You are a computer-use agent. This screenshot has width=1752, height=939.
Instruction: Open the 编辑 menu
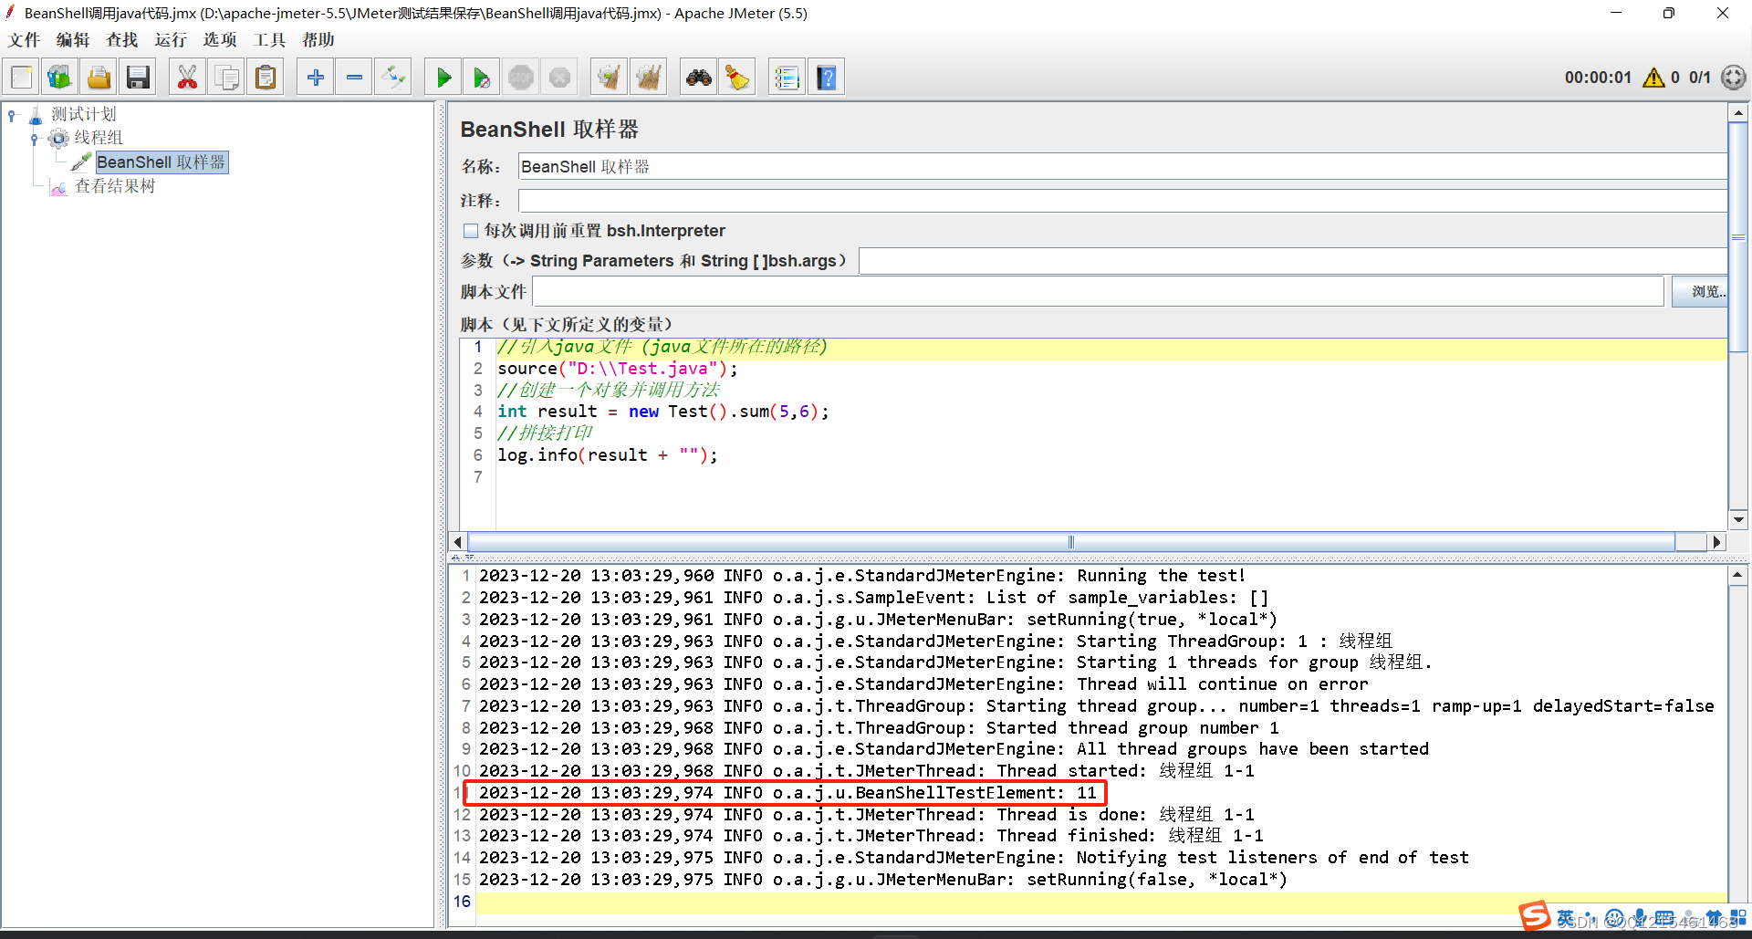(x=73, y=40)
